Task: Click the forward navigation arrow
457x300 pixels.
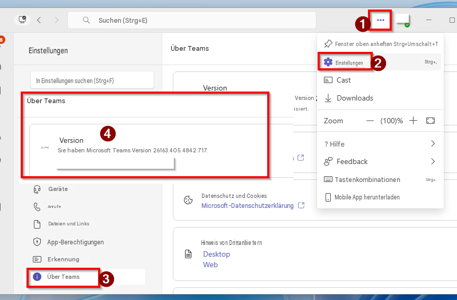Action: (56, 20)
